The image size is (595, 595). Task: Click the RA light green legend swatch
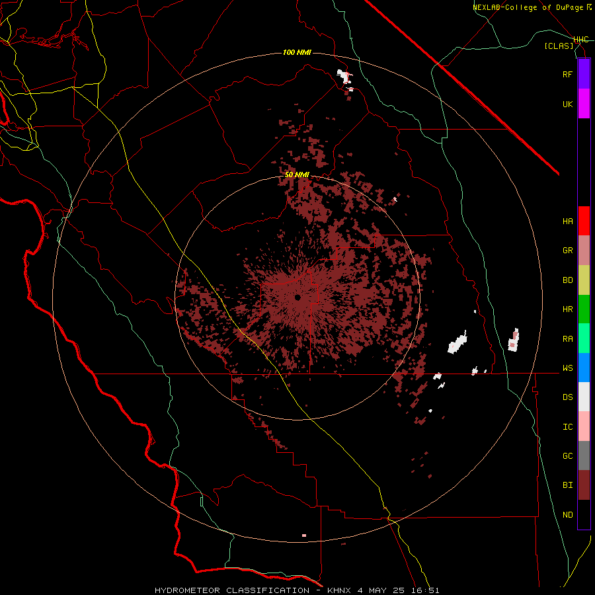coord(584,338)
